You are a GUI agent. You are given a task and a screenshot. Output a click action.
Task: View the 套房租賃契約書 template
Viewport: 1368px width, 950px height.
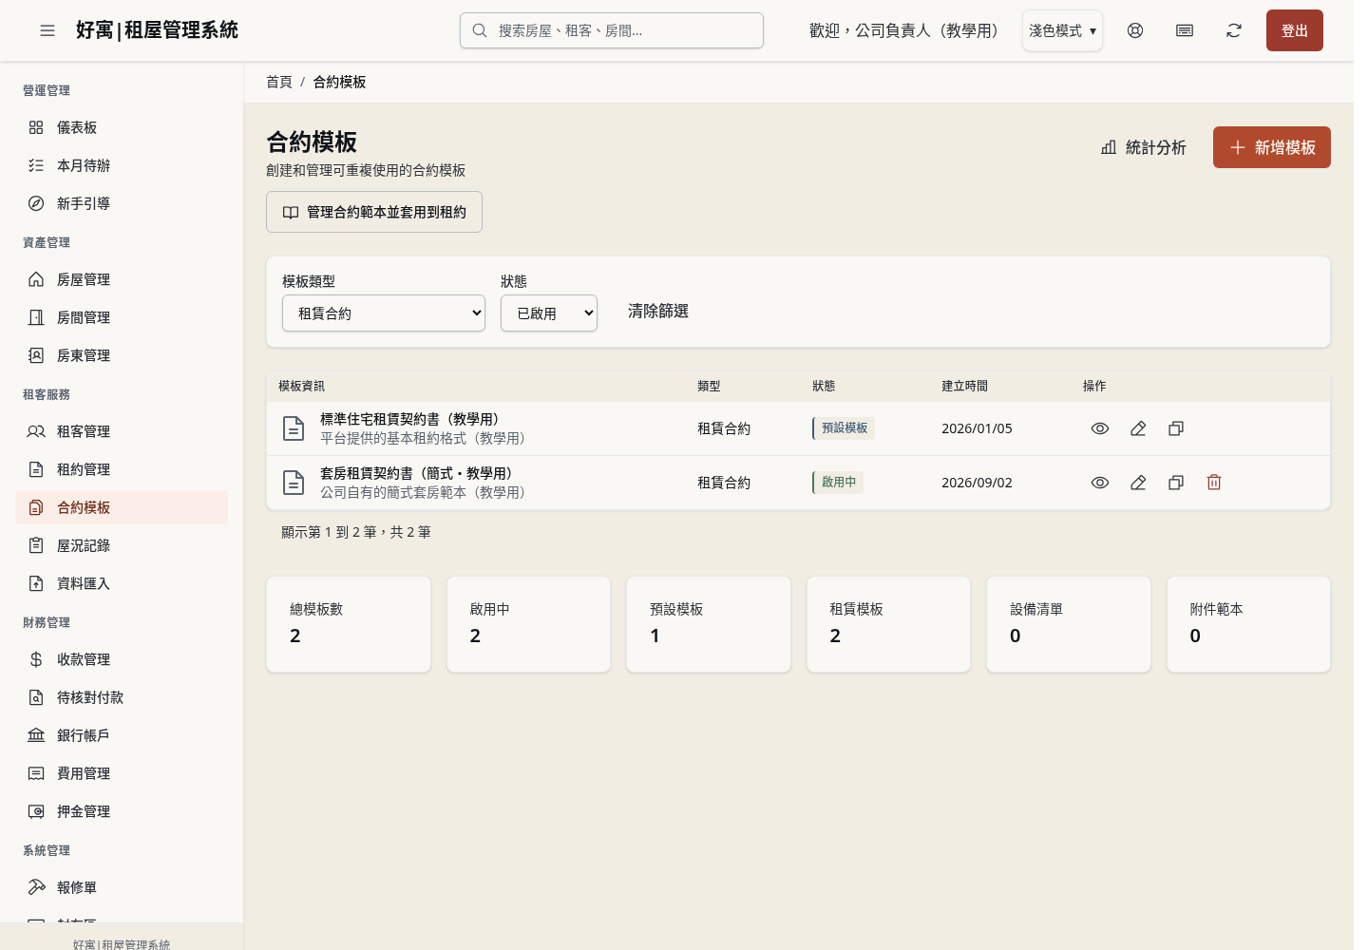coord(1100,483)
